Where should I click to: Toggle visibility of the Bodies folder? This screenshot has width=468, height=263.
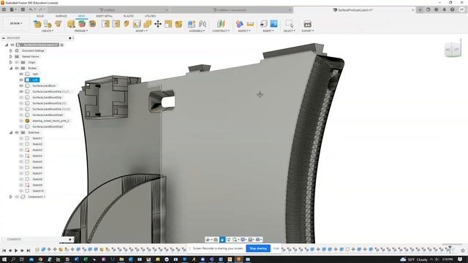click(17, 68)
